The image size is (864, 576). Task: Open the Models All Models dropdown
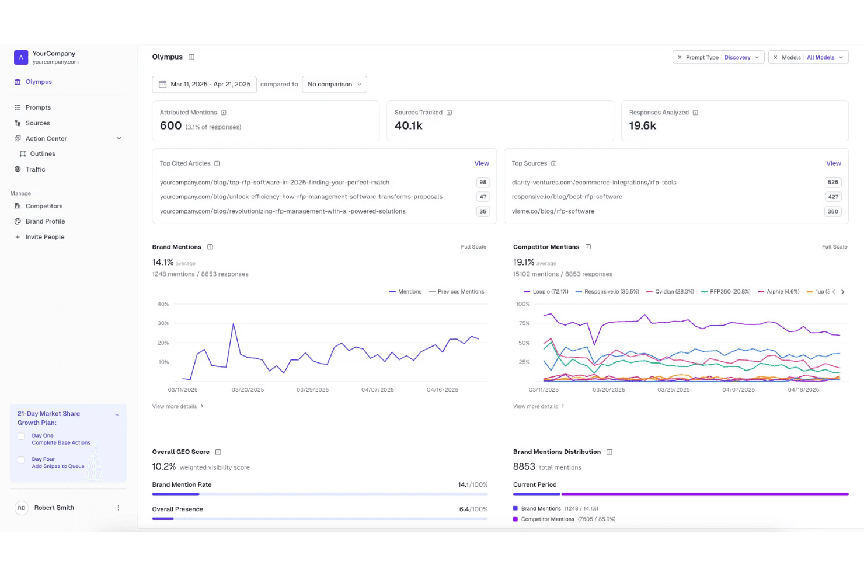click(825, 57)
